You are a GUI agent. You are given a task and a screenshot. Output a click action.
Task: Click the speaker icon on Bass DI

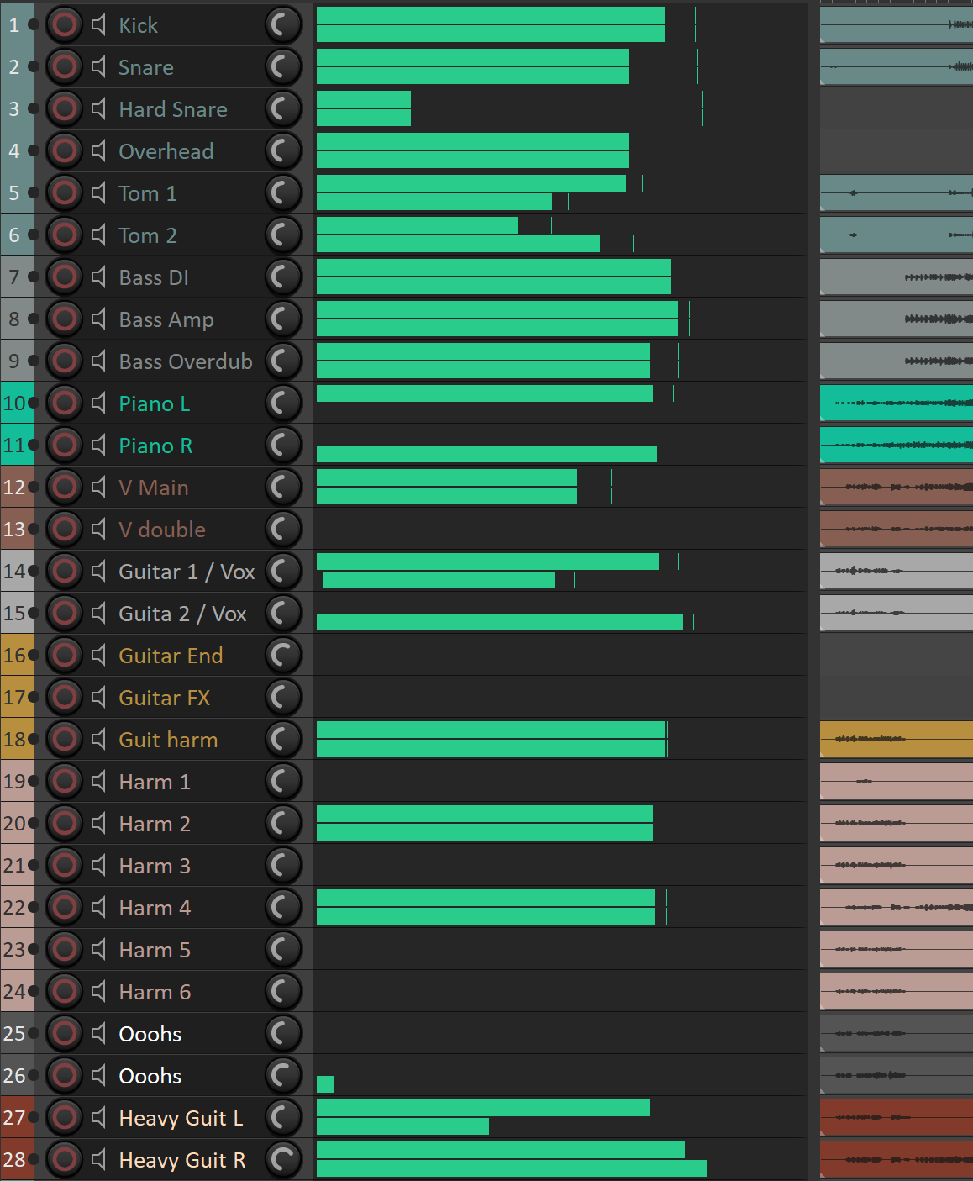(x=98, y=277)
